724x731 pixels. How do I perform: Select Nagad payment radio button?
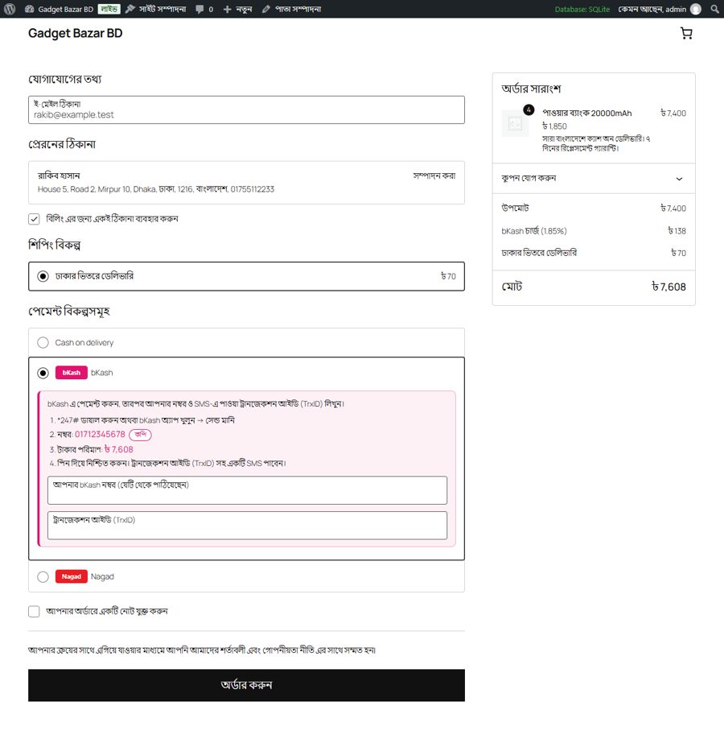pyautogui.click(x=43, y=576)
